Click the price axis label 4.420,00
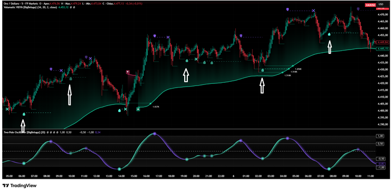 [383, 83]
